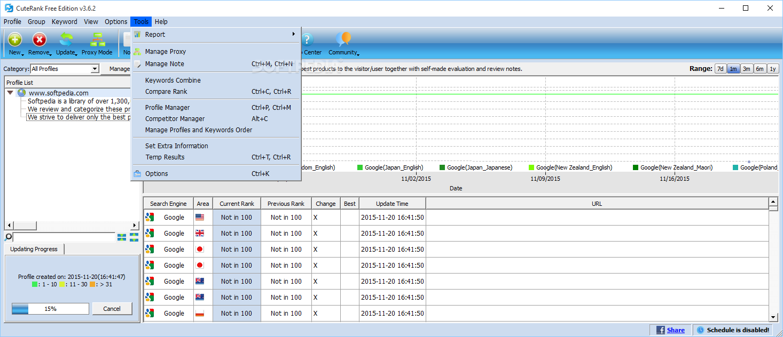Viewport: 783px width, 337px height.
Task: Click the profile search input field
Action: tap(64, 237)
